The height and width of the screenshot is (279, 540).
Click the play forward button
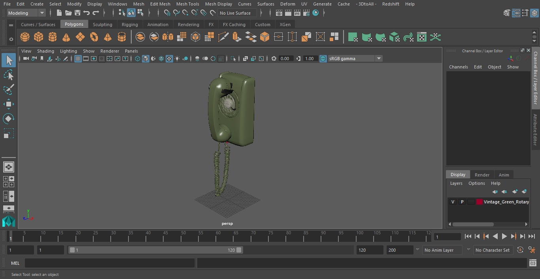504,236
